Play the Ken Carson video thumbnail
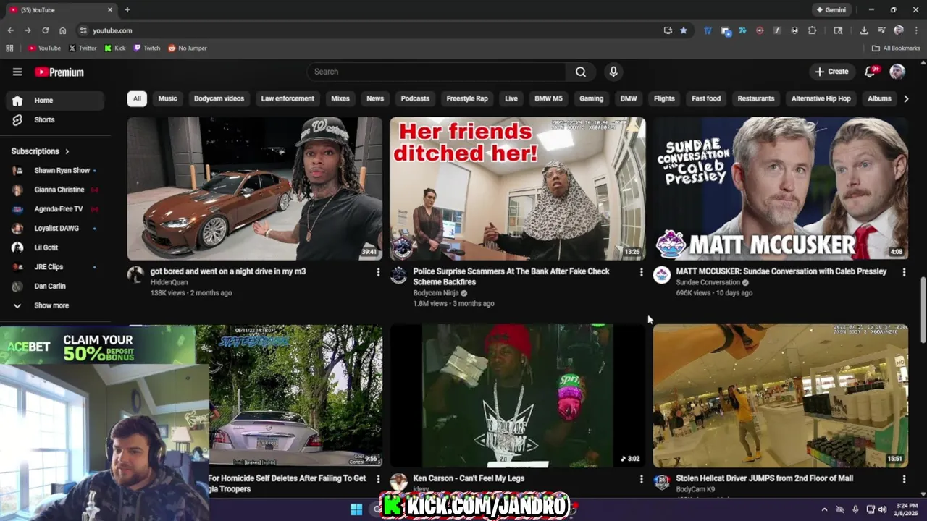927x521 pixels. tap(517, 396)
